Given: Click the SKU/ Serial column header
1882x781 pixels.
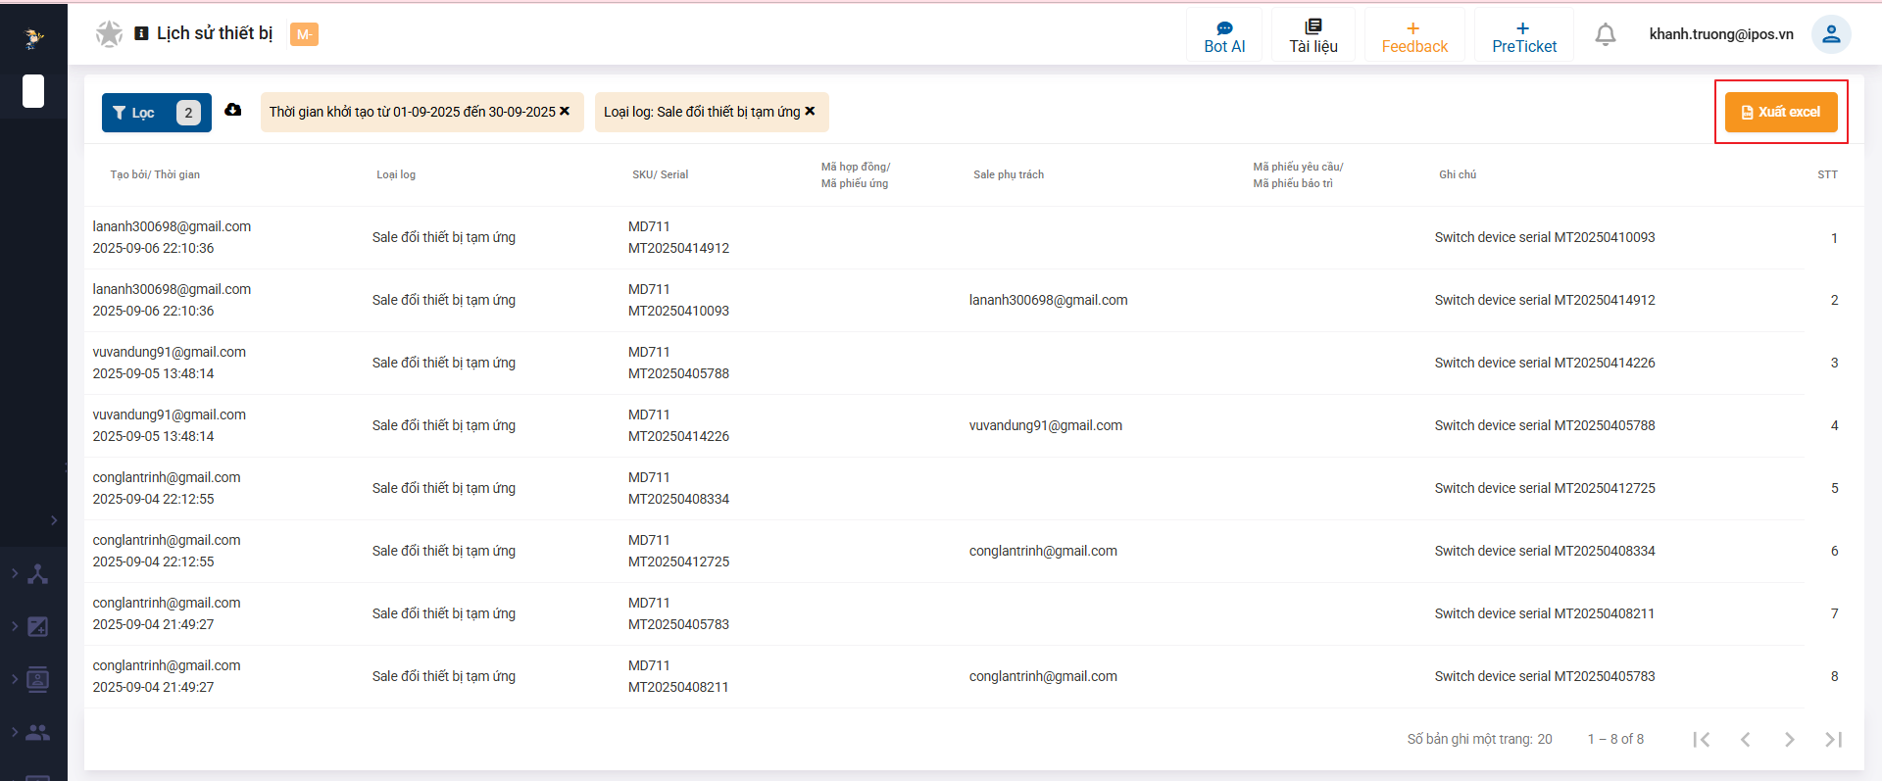Looking at the screenshot, I should pos(660,174).
